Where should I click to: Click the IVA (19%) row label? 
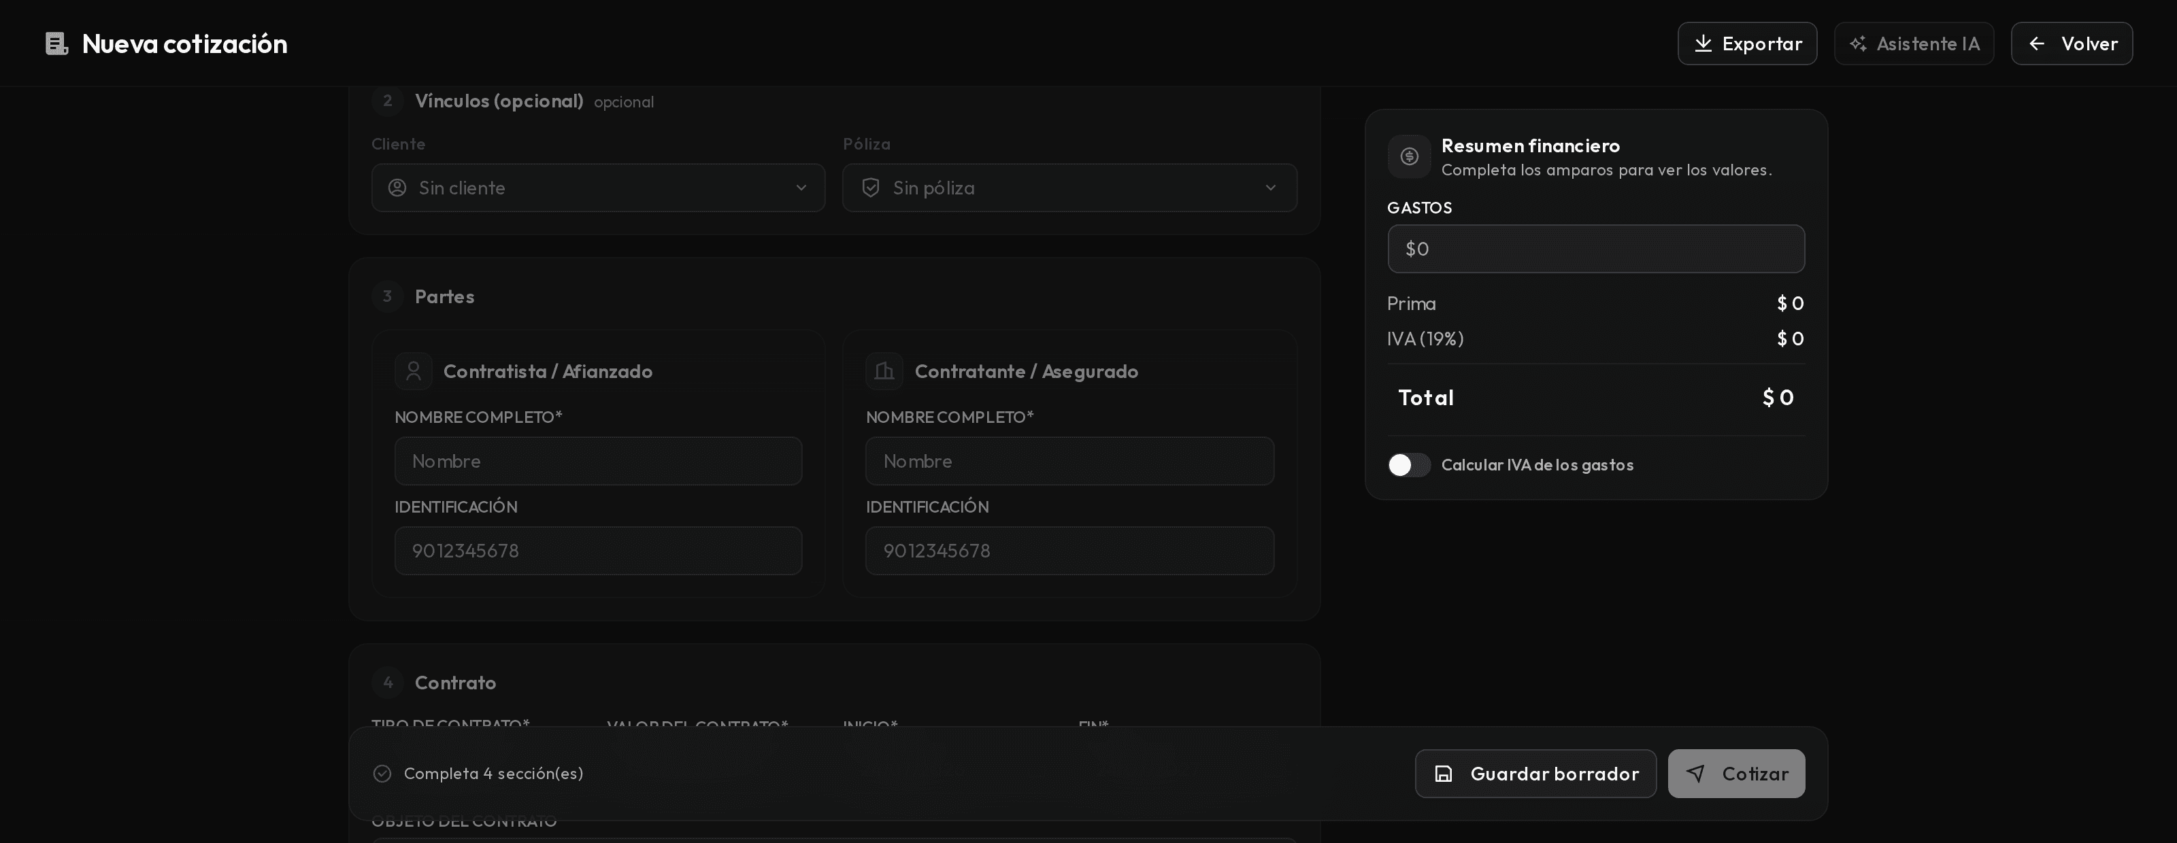coord(1425,339)
